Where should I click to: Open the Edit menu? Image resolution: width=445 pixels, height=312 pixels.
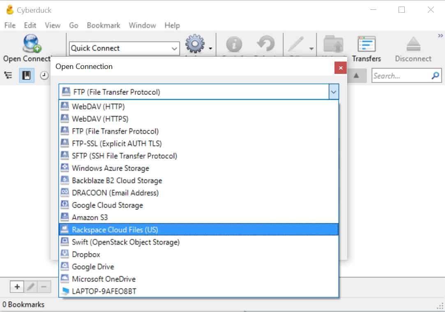[x=30, y=25]
